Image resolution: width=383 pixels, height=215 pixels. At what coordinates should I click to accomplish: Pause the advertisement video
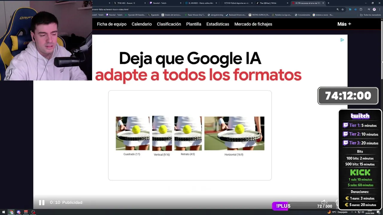click(42, 202)
